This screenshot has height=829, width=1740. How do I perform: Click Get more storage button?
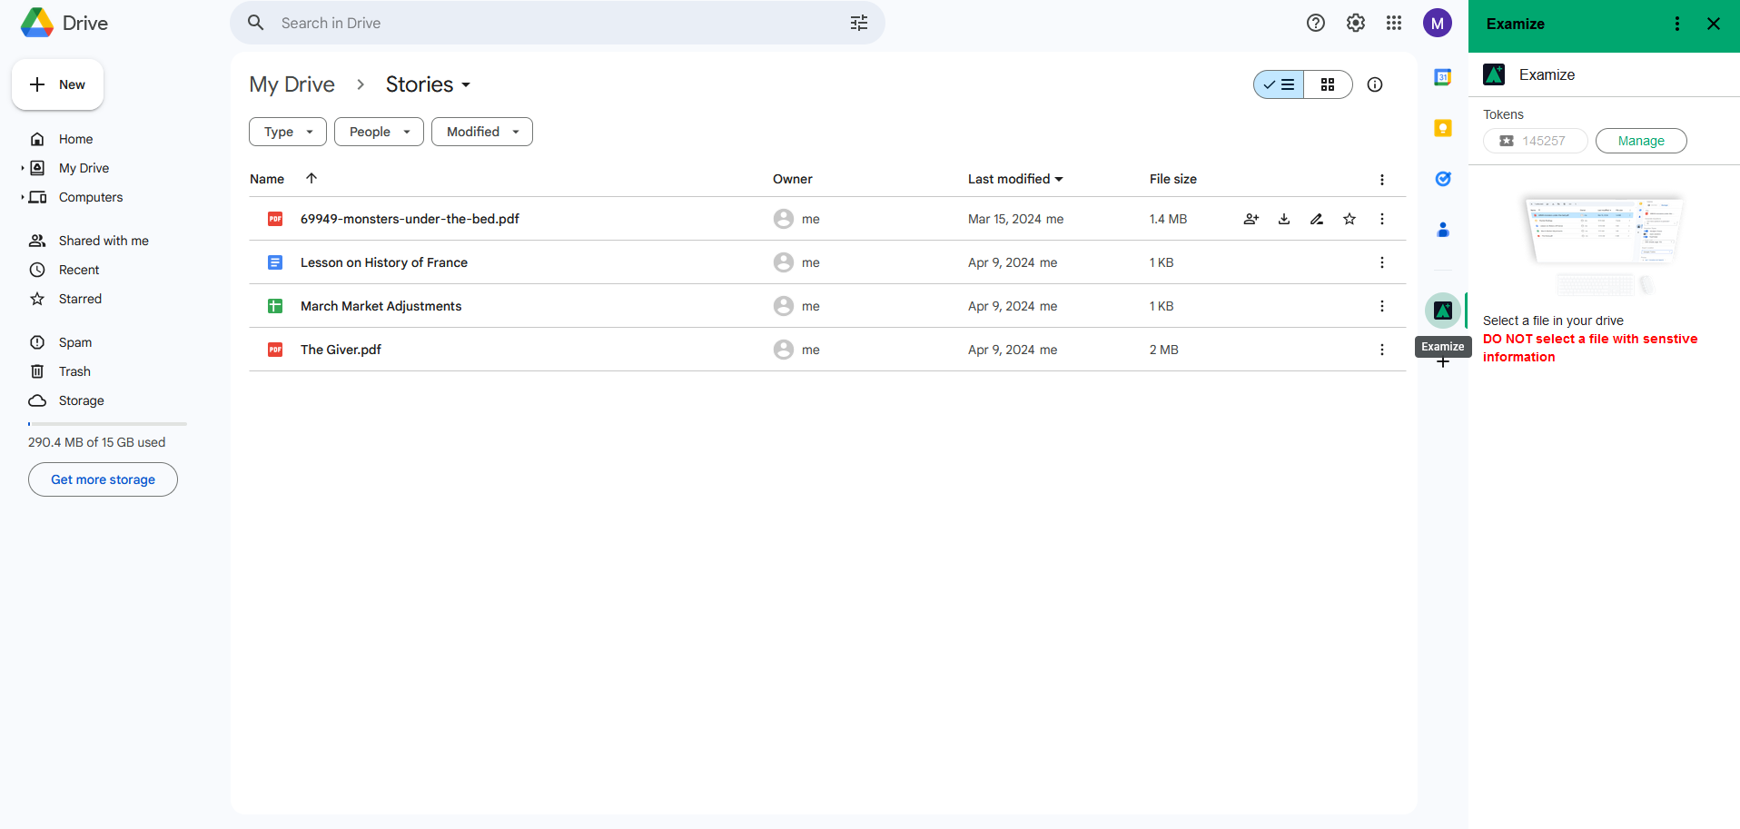(103, 479)
